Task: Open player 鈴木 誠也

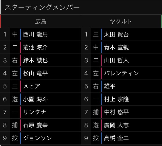Action: 35,60
